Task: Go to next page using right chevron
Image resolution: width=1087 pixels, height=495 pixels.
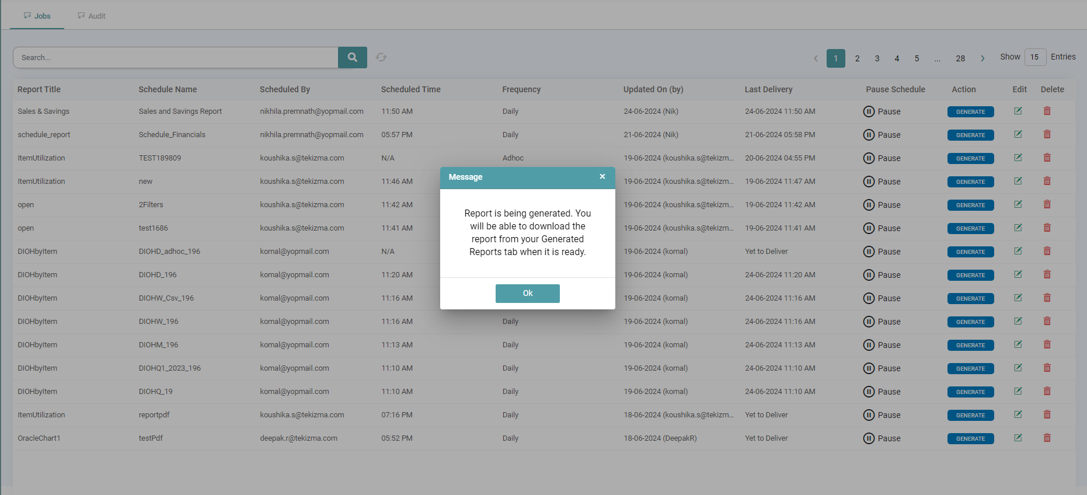Action: 983,58
